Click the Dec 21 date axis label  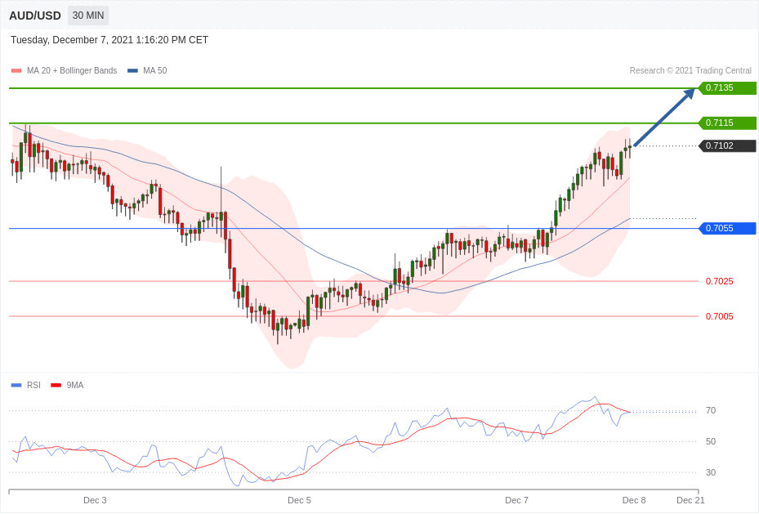click(690, 500)
